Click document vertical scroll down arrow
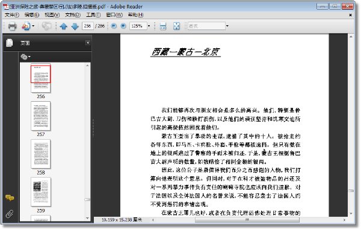Image resolution: width=361 pixels, height=230 pixels. (351, 214)
